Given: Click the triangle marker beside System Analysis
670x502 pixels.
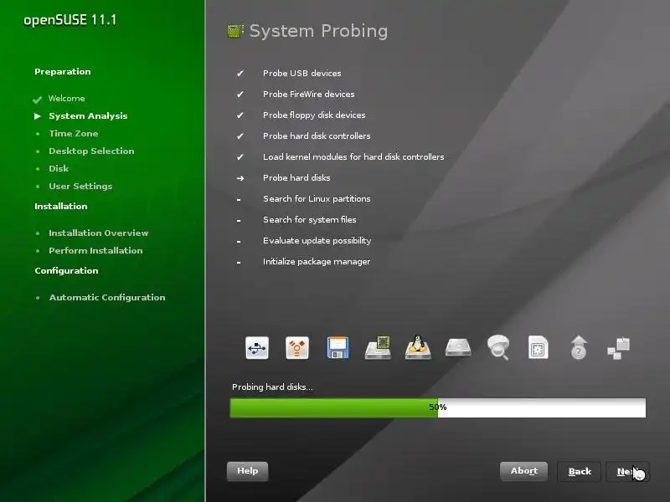Looking at the screenshot, I should point(38,116).
